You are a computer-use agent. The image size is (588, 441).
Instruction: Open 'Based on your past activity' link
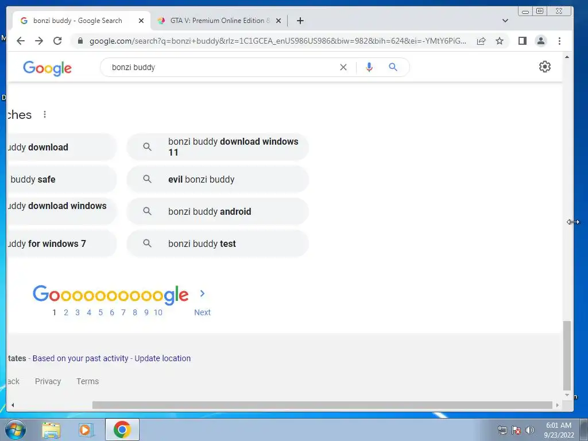coord(80,358)
